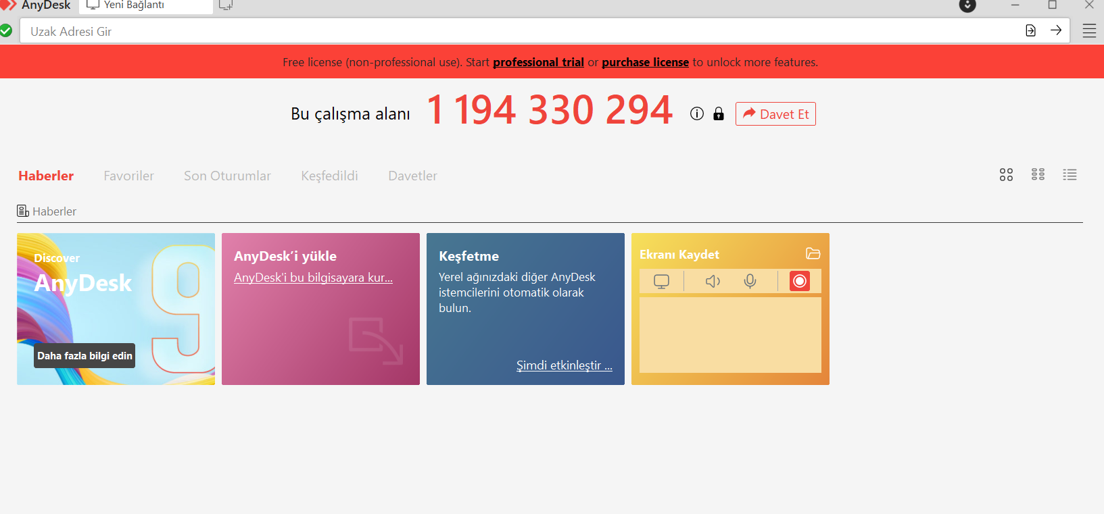The height and width of the screenshot is (514, 1104).
Task: Click the workspace ID 1 194 330 294
Action: [550, 110]
